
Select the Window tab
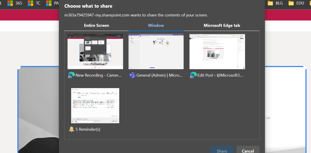point(156,25)
